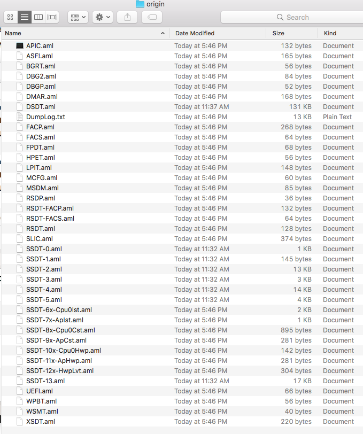Click the Share button
Viewport: 363px width, 434px height.
(x=127, y=17)
